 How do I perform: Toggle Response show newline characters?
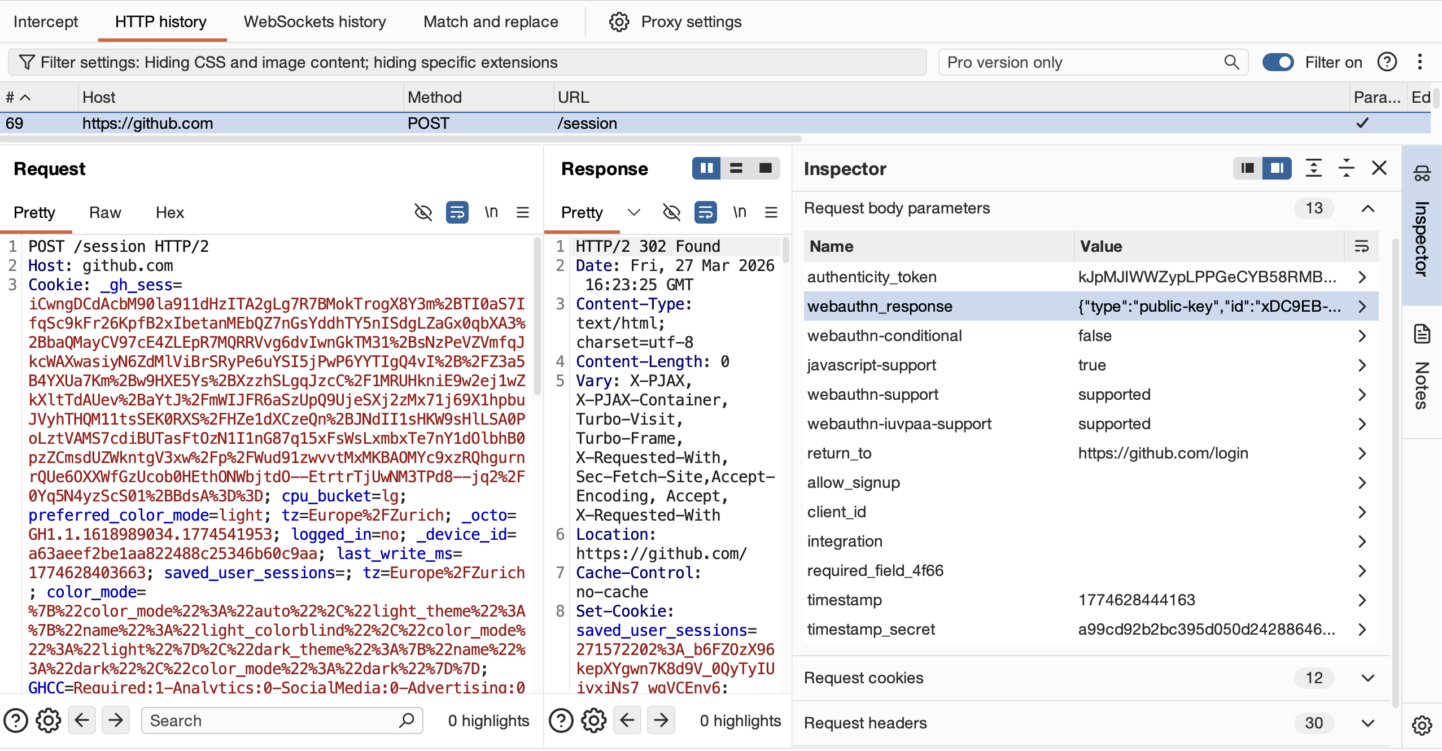[740, 212]
